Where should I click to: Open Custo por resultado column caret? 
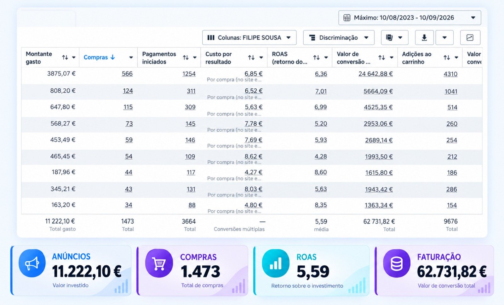(261, 57)
